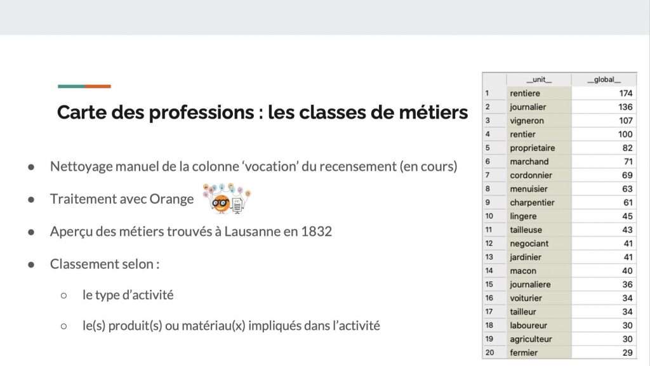Image resolution: width=650 pixels, height=366 pixels.
Task: Select the 'journalier' cell in the table
Action: [527, 107]
